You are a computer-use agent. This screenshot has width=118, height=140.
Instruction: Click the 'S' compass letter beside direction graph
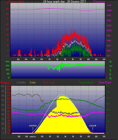(110, 70)
